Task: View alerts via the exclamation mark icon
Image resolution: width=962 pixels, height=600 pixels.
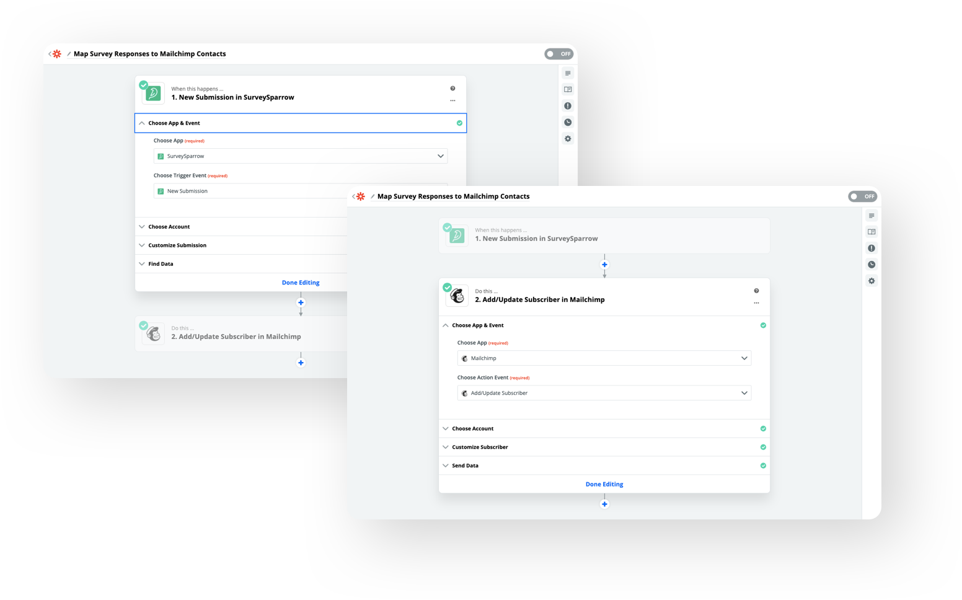Action: [x=872, y=247]
